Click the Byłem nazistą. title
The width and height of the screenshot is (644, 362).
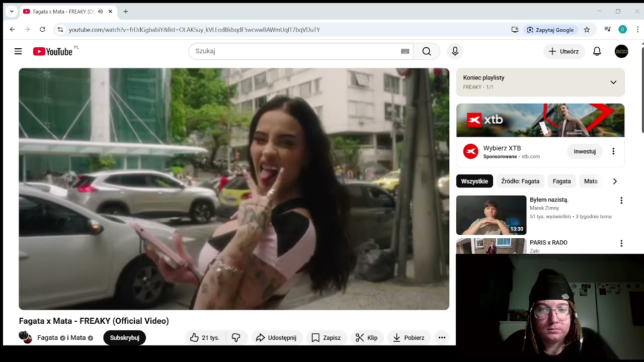click(x=549, y=200)
